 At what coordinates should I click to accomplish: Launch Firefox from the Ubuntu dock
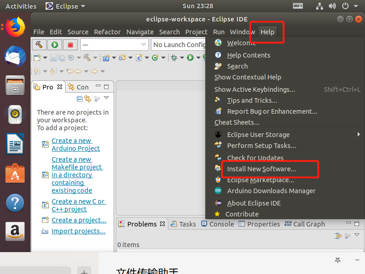(x=15, y=27)
